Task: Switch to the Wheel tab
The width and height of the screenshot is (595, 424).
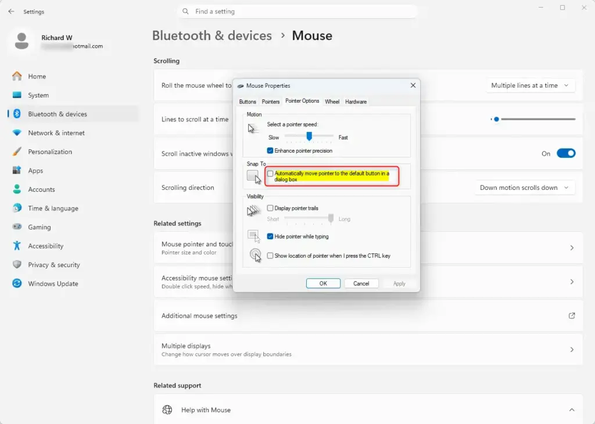Action: tap(332, 102)
